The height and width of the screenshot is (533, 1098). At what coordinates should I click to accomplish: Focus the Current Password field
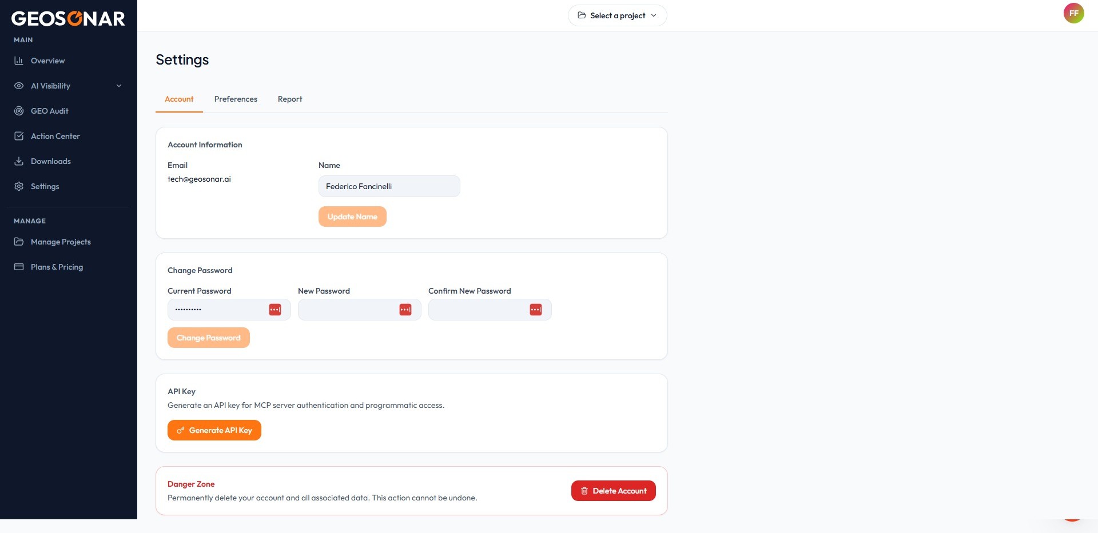click(x=229, y=310)
